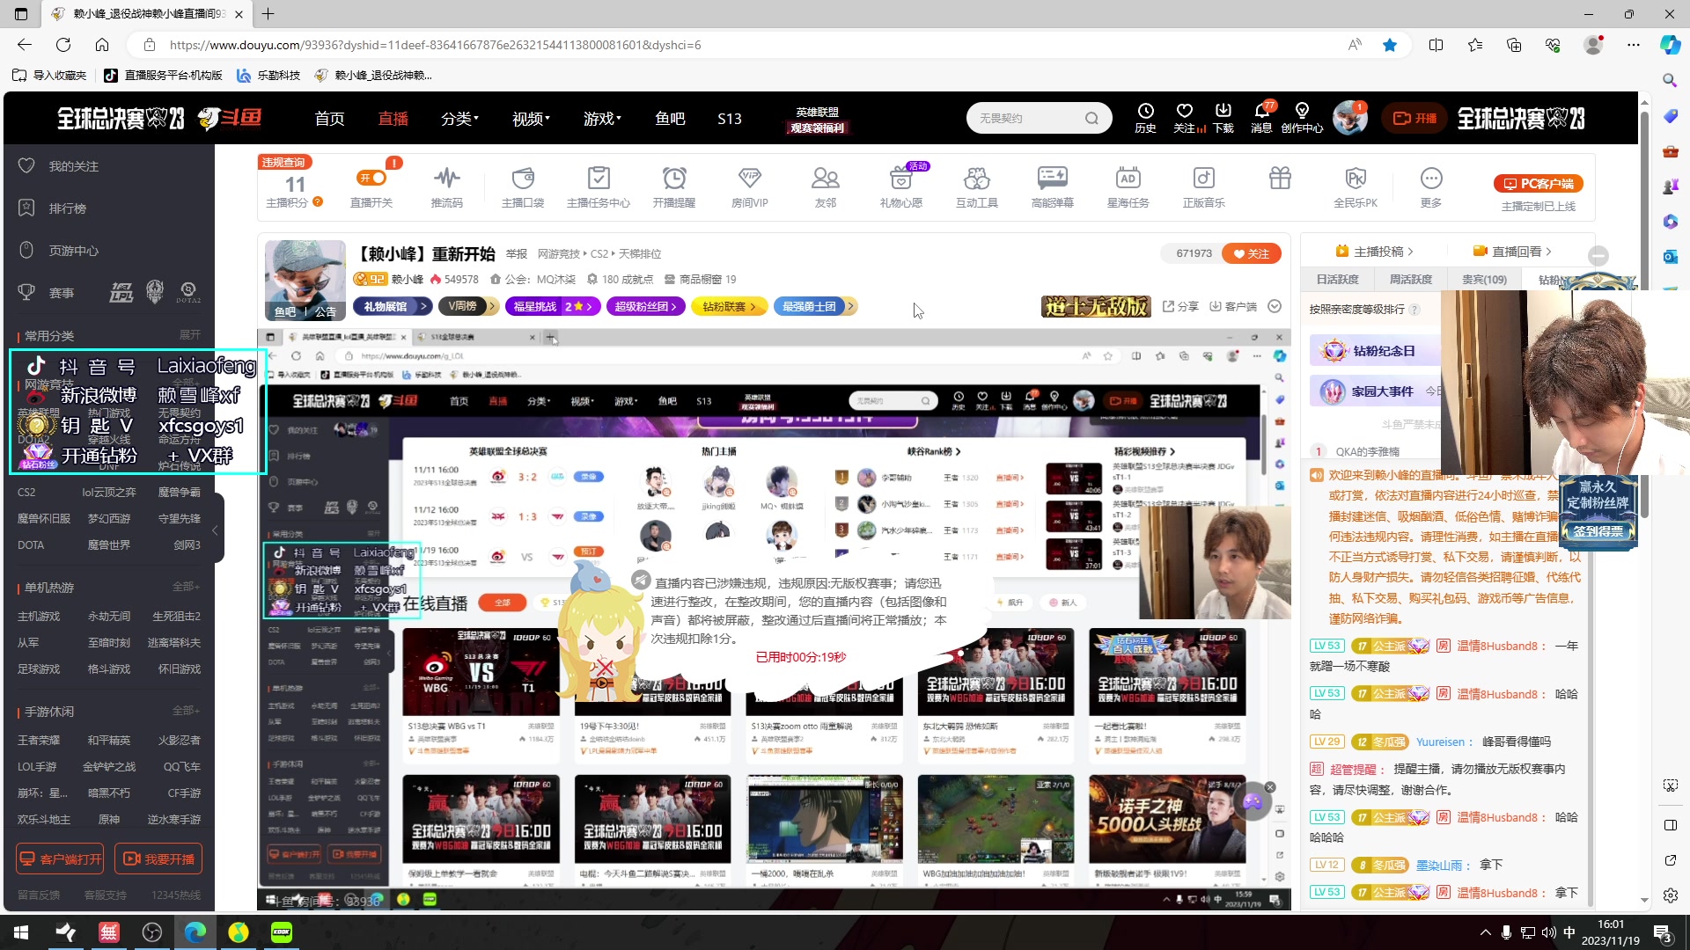This screenshot has height=950, width=1690.
Task: Click the 更多 ellipsis icon
Action: point(1431,179)
